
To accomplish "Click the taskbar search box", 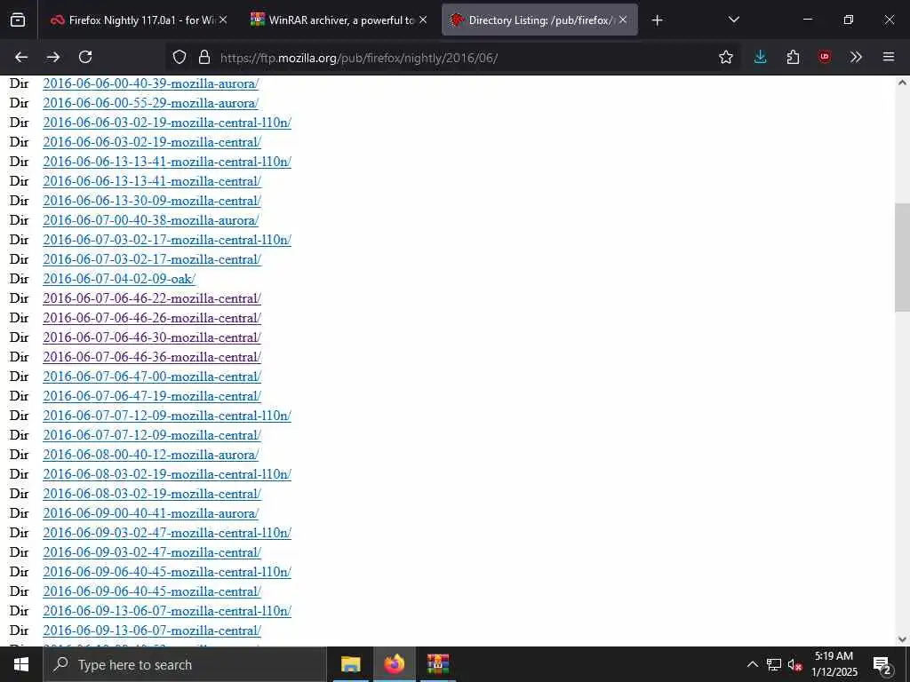I will (x=185, y=664).
